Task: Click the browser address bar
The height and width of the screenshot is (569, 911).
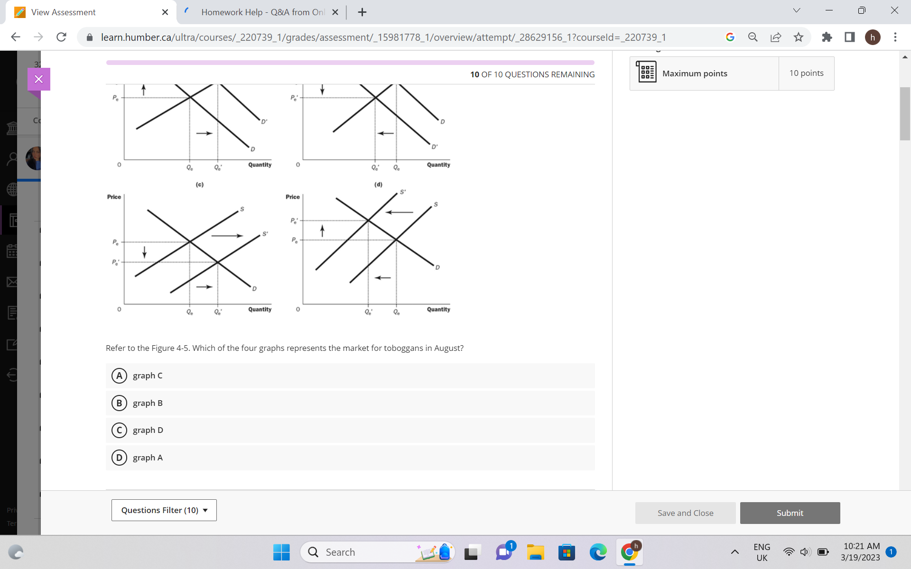Action: coord(380,37)
